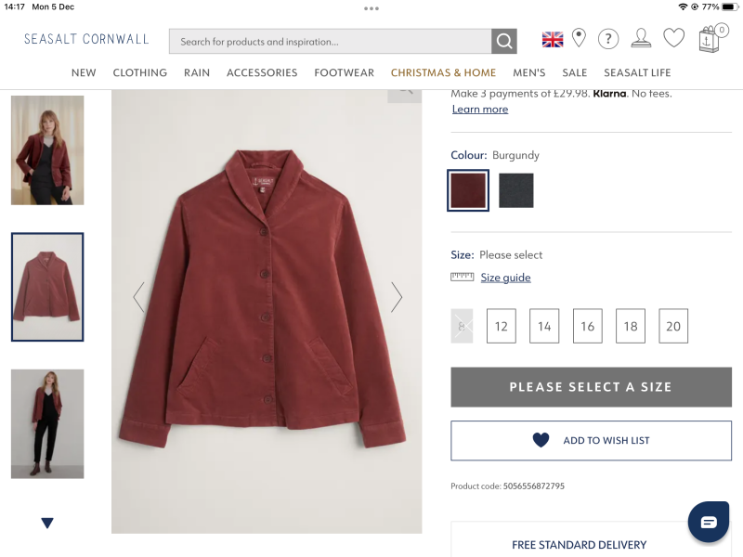Open the shopping bag basket

click(x=710, y=39)
